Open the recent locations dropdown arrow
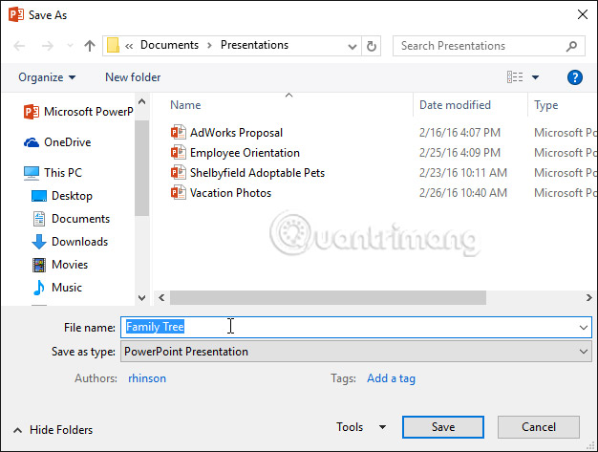The width and height of the screenshot is (598, 452). click(x=70, y=46)
